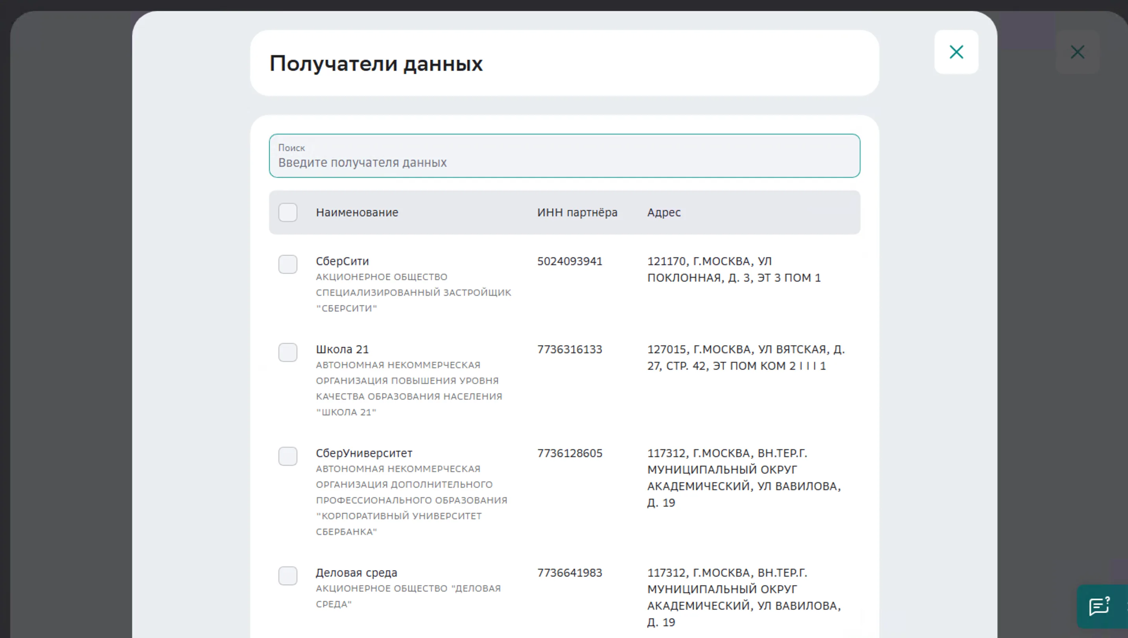The height and width of the screenshot is (638, 1128).
Task: Click the ИНН партнёра column header
Action: pyautogui.click(x=577, y=212)
